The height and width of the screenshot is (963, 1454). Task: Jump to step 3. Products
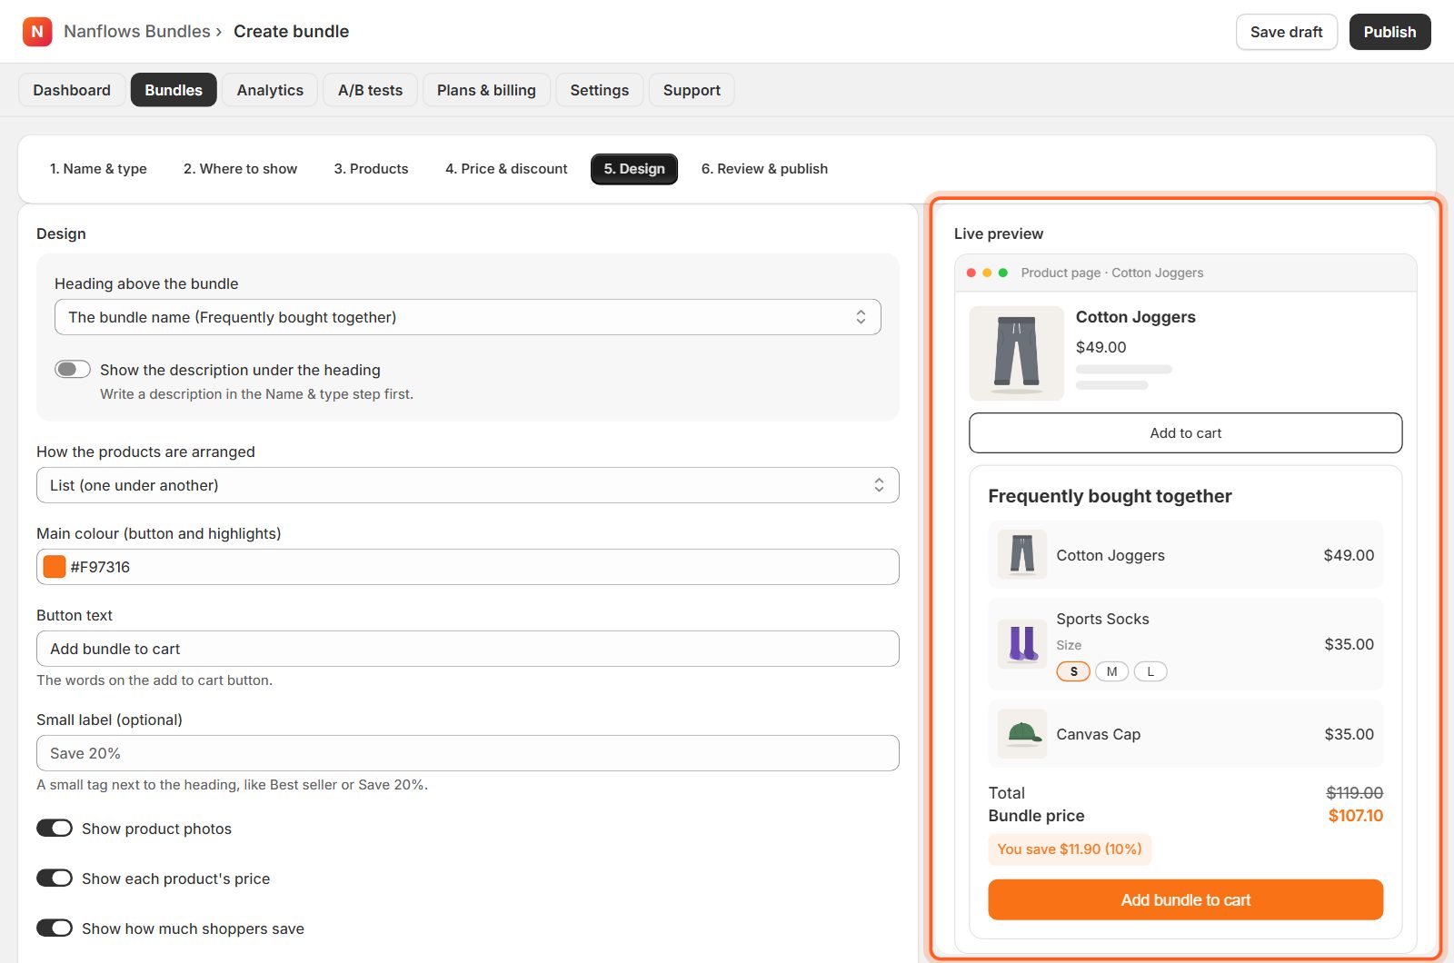pyautogui.click(x=371, y=169)
